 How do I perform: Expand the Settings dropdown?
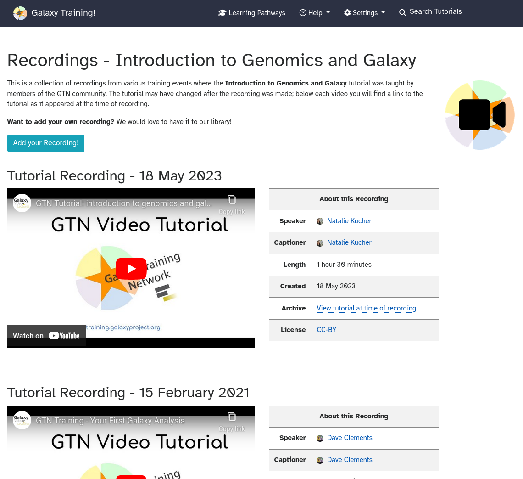(364, 13)
